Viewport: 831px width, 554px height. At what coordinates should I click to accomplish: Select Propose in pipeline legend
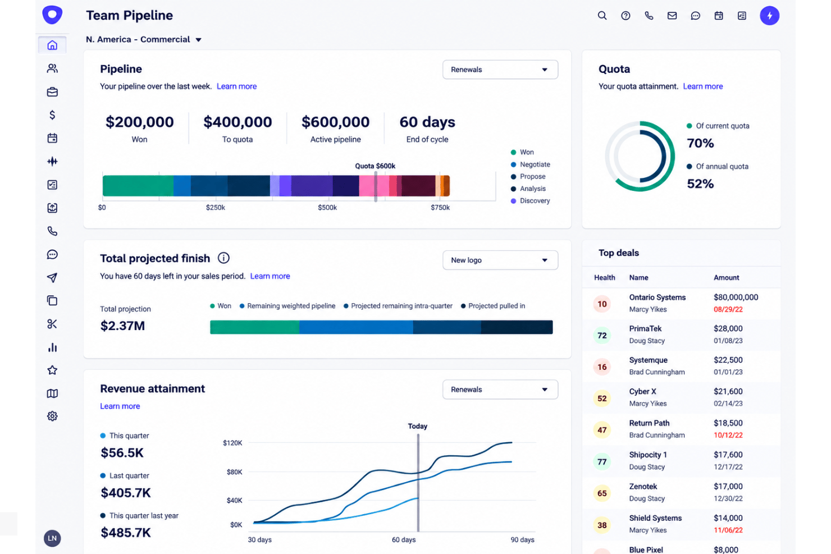528,176
